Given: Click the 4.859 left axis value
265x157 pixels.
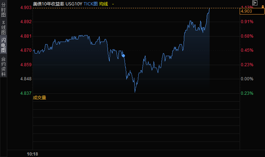Looking at the screenshot, I should [x=26, y=65].
